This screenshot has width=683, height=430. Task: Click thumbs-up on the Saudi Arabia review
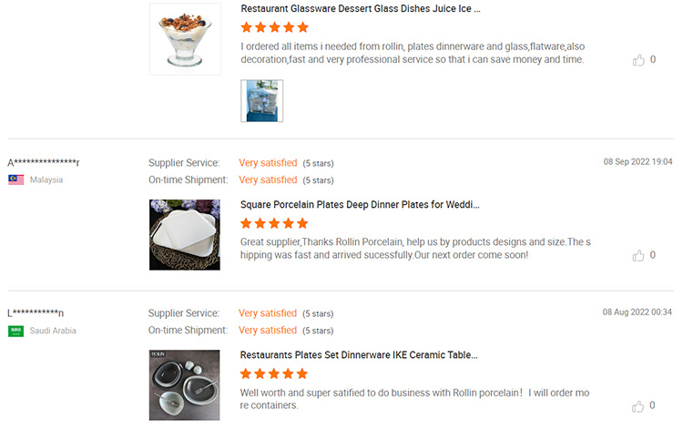(638, 405)
